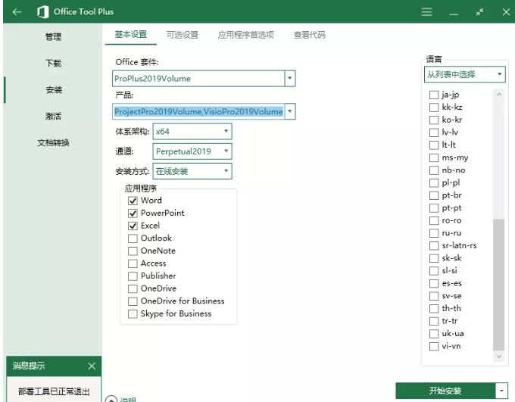Check the kk-kz language checkbox

click(x=434, y=108)
